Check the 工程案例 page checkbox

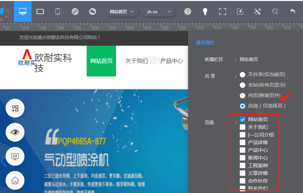click(x=243, y=165)
